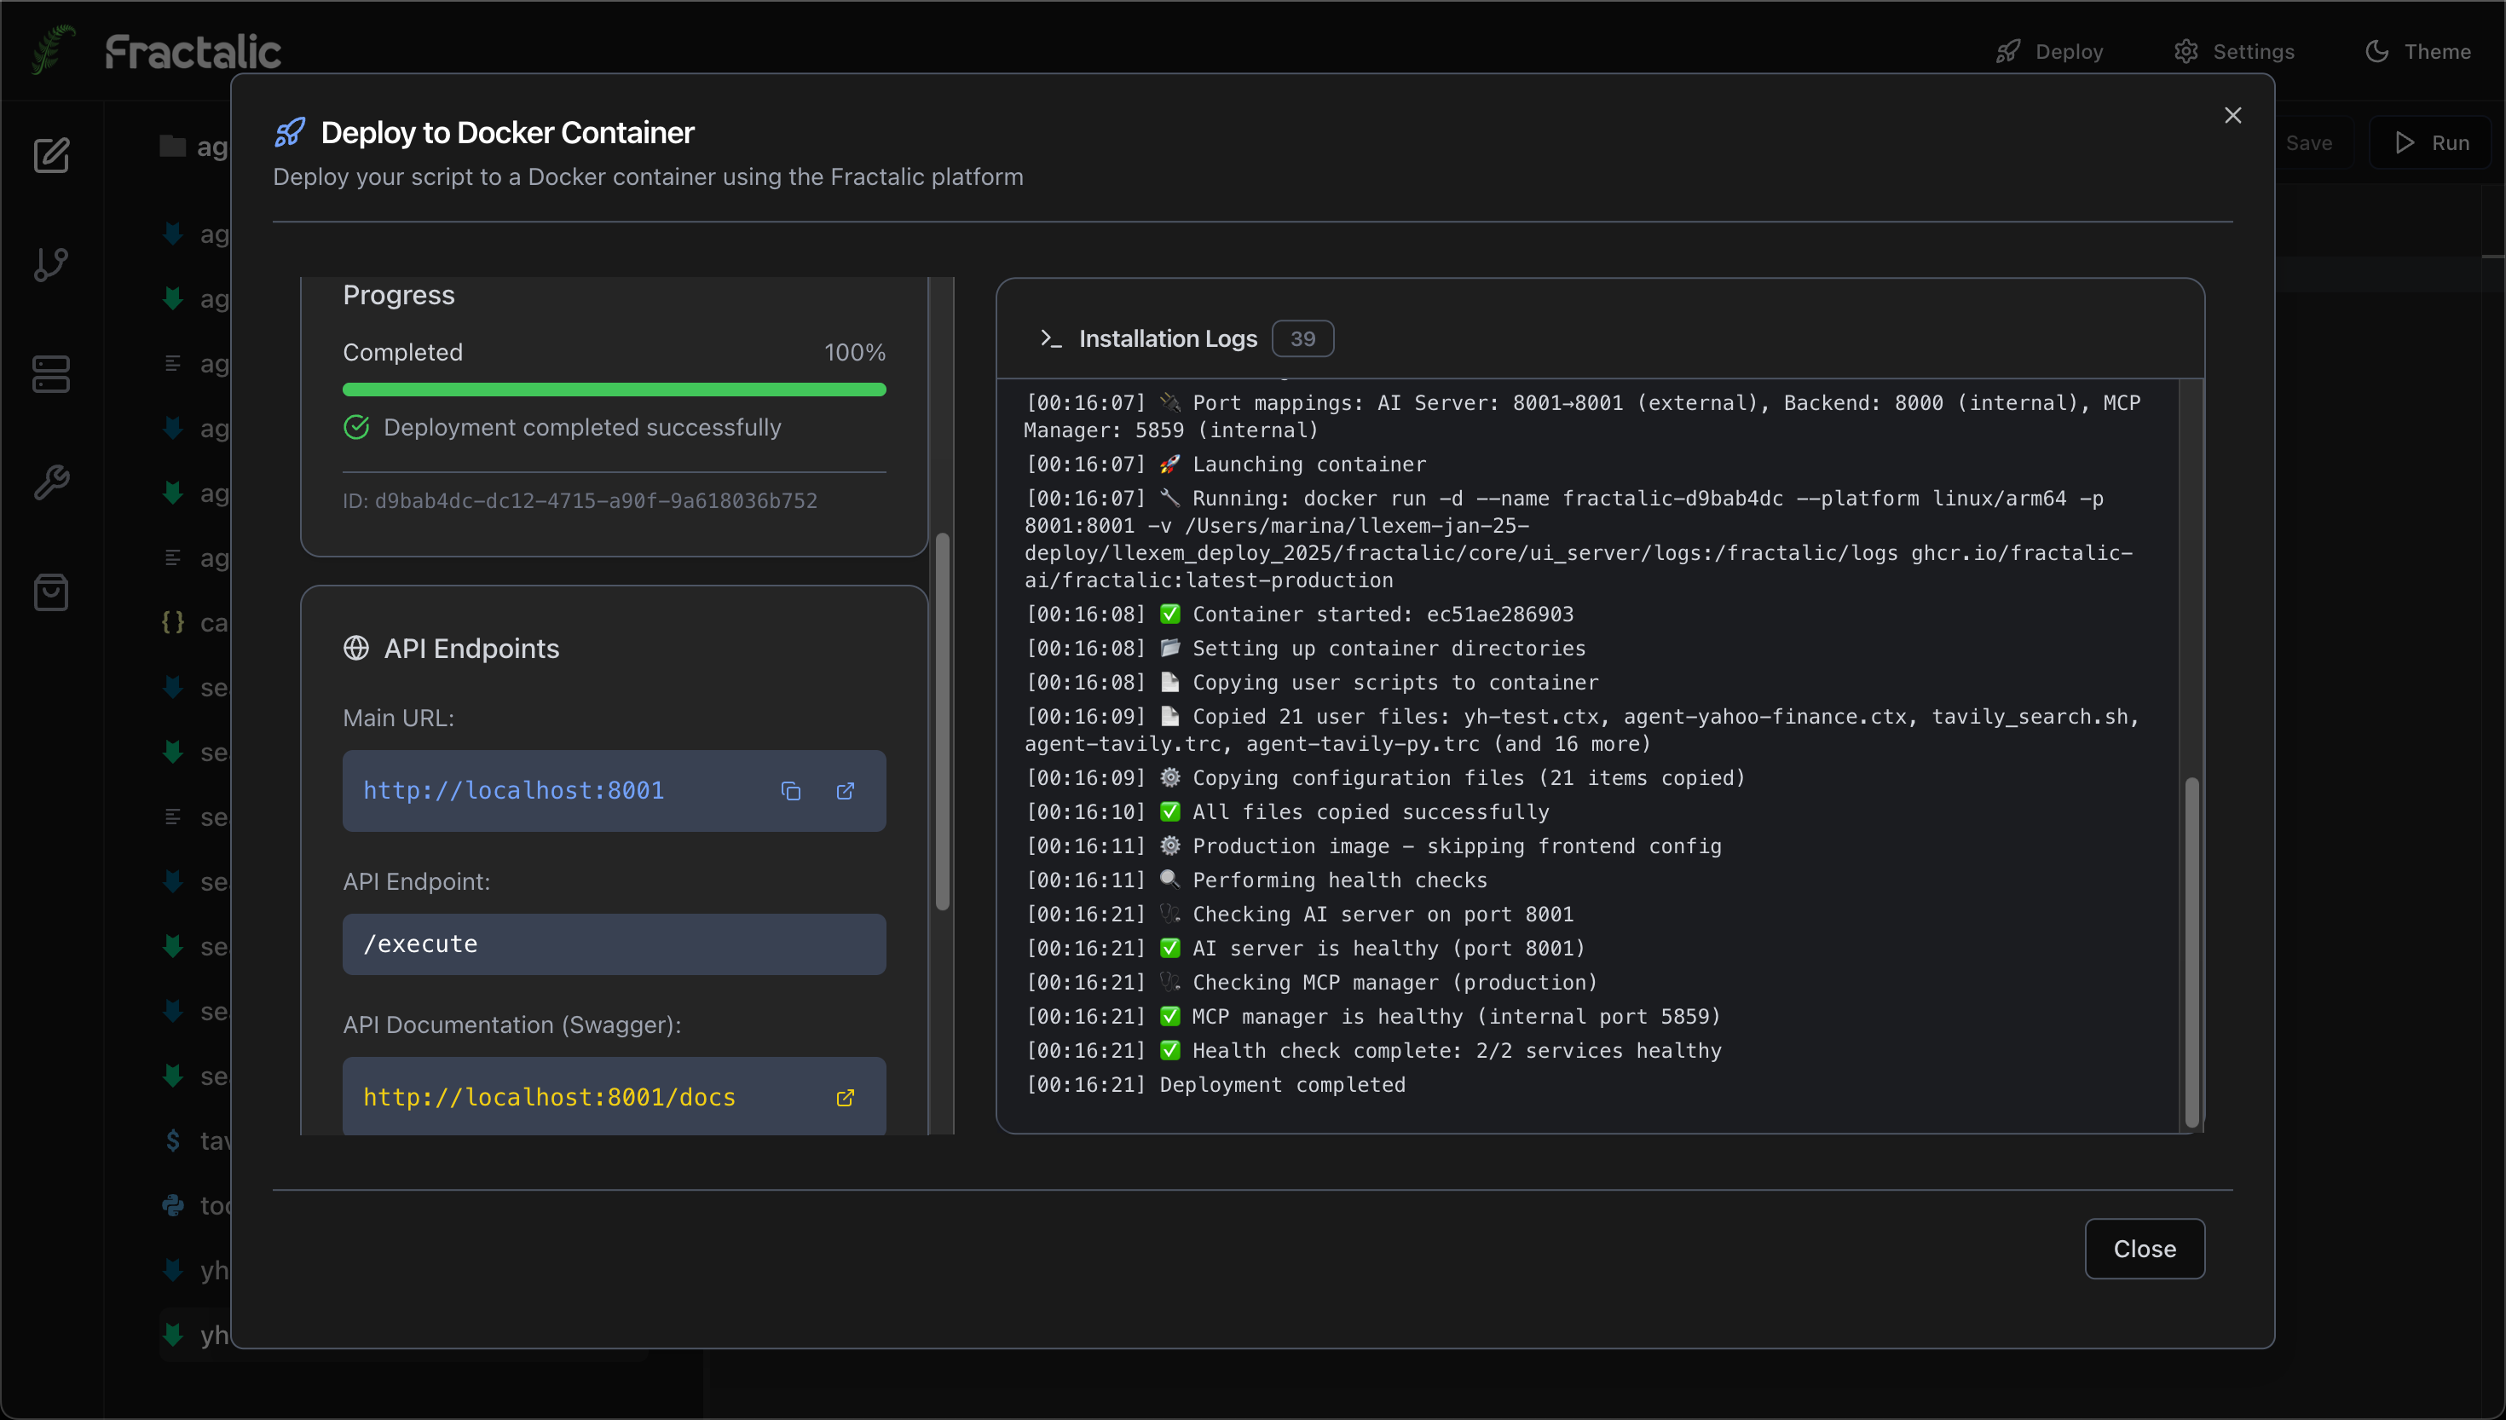Open the editor icon in left sidebar
The height and width of the screenshot is (1420, 2506).
[x=52, y=155]
